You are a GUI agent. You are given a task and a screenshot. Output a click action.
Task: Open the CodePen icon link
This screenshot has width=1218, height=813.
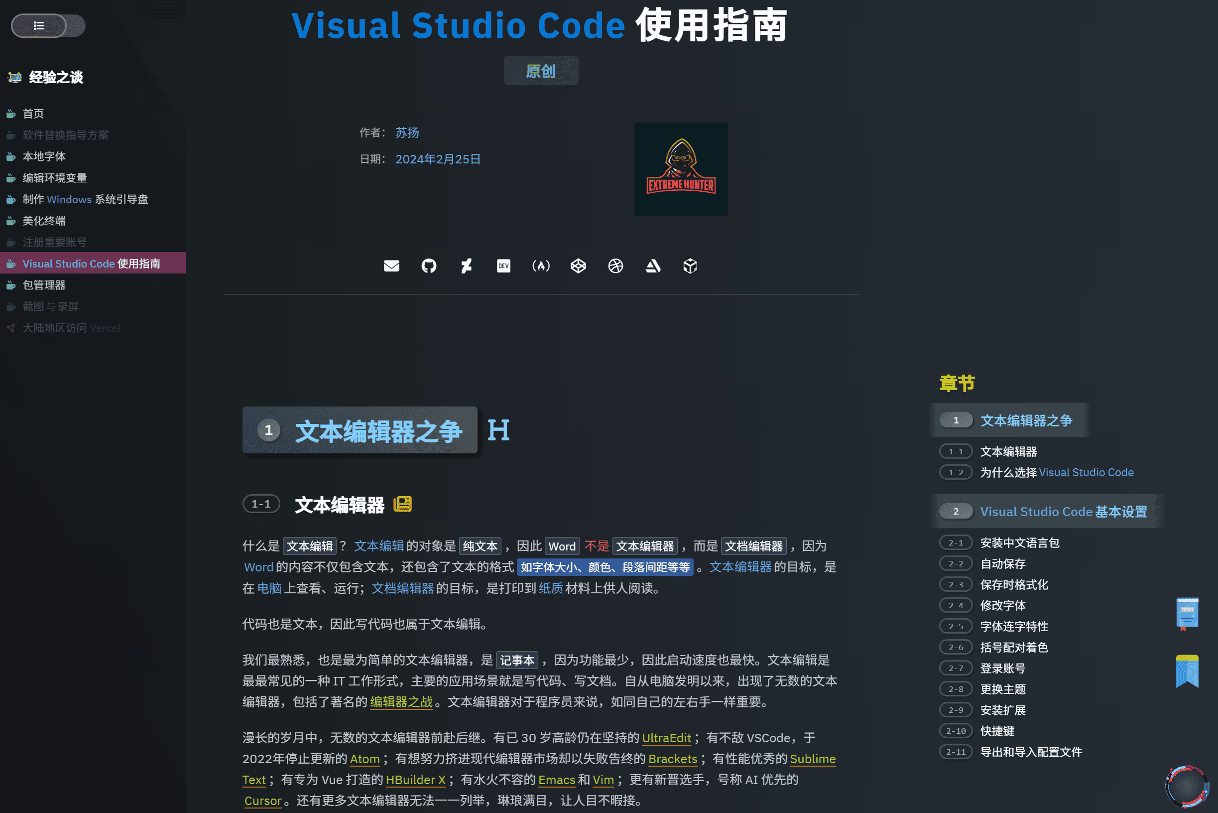click(x=578, y=266)
